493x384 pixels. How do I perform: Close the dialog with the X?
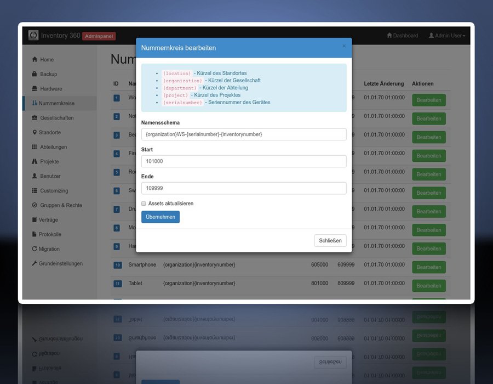click(344, 46)
